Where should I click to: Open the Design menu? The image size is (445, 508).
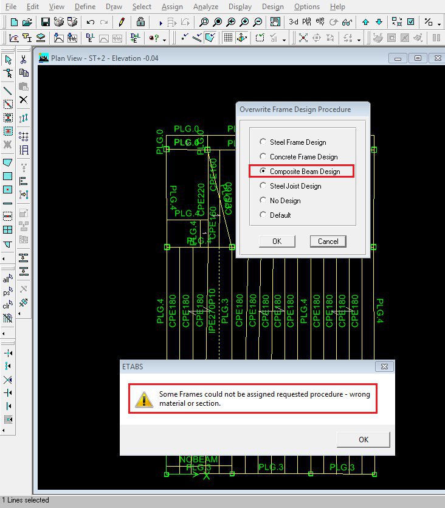273,7
